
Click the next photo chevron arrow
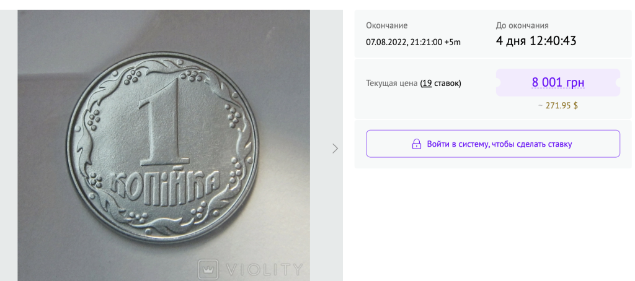click(335, 149)
